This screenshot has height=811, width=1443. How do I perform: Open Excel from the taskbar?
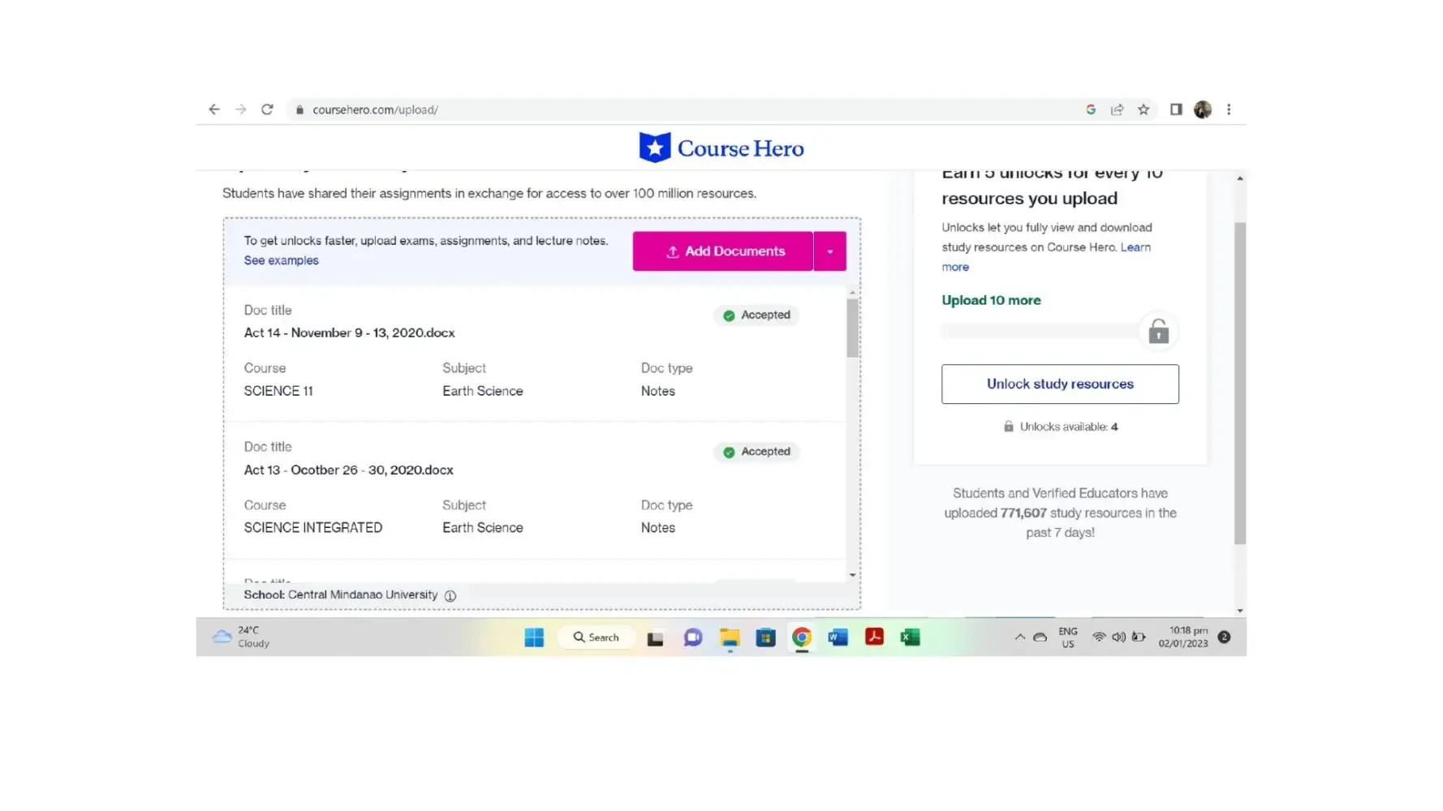tap(910, 637)
